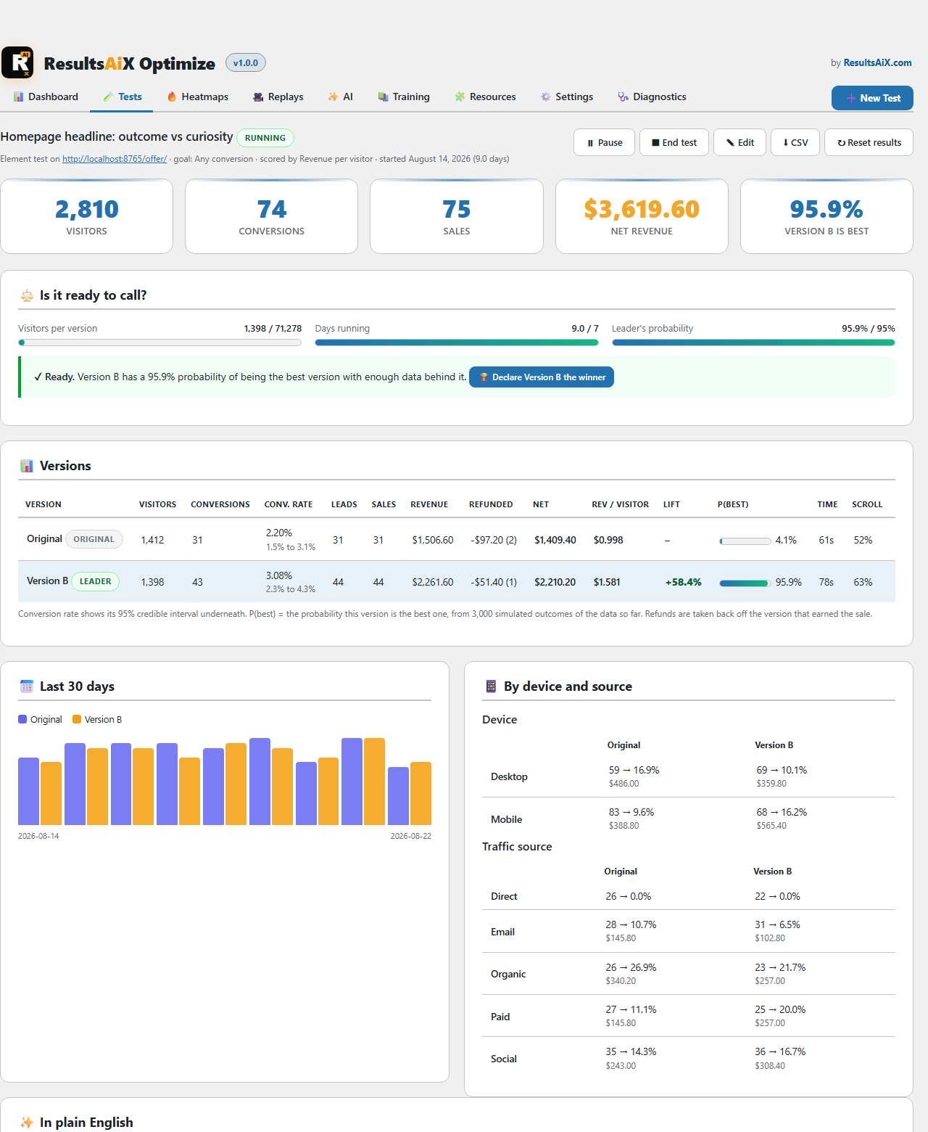Click the ResultsAiX logo icon
This screenshot has width=928, height=1132.
point(17,62)
